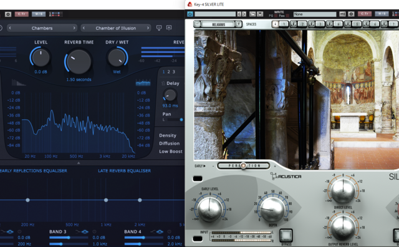The image size is (399, 247).
Task: Open preset folder icon in Key-4 toolbar
Action: [x=252, y=14]
